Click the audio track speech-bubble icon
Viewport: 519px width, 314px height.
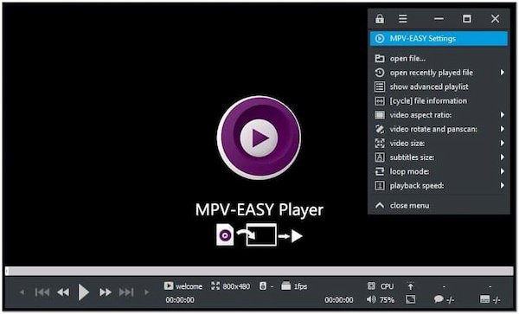439,299
